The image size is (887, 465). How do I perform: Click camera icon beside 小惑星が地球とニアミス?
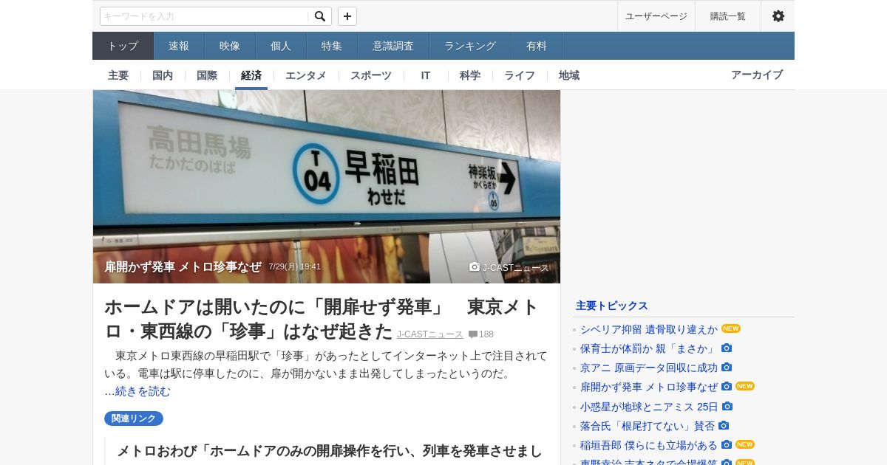(727, 407)
